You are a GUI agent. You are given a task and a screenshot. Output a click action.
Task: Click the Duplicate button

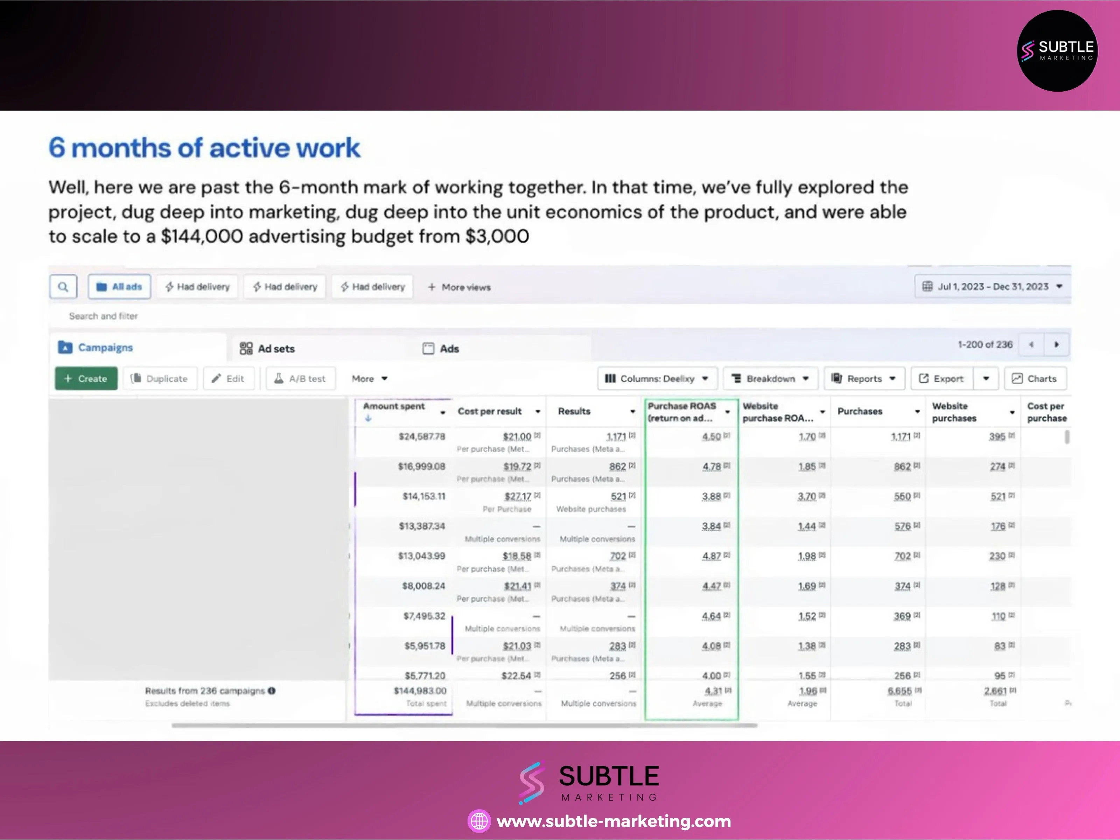tap(160, 378)
